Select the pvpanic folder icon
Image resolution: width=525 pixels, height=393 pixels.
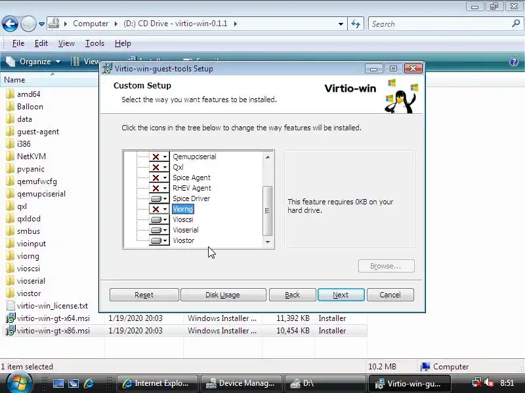point(10,169)
